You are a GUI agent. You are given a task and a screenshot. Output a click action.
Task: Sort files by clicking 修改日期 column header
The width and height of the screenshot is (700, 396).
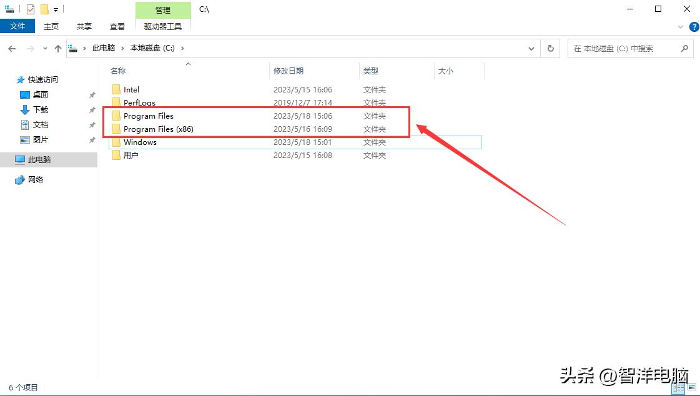(289, 71)
